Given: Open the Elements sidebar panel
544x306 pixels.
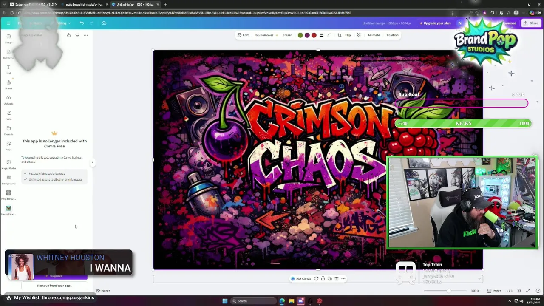Looking at the screenshot, I should pyautogui.click(x=8, y=54).
